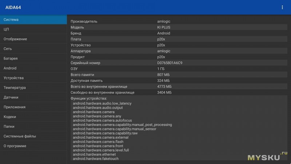The width and height of the screenshot is (291, 164).
Task: Click the first-row value amlogic
Action: [x=164, y=22]
